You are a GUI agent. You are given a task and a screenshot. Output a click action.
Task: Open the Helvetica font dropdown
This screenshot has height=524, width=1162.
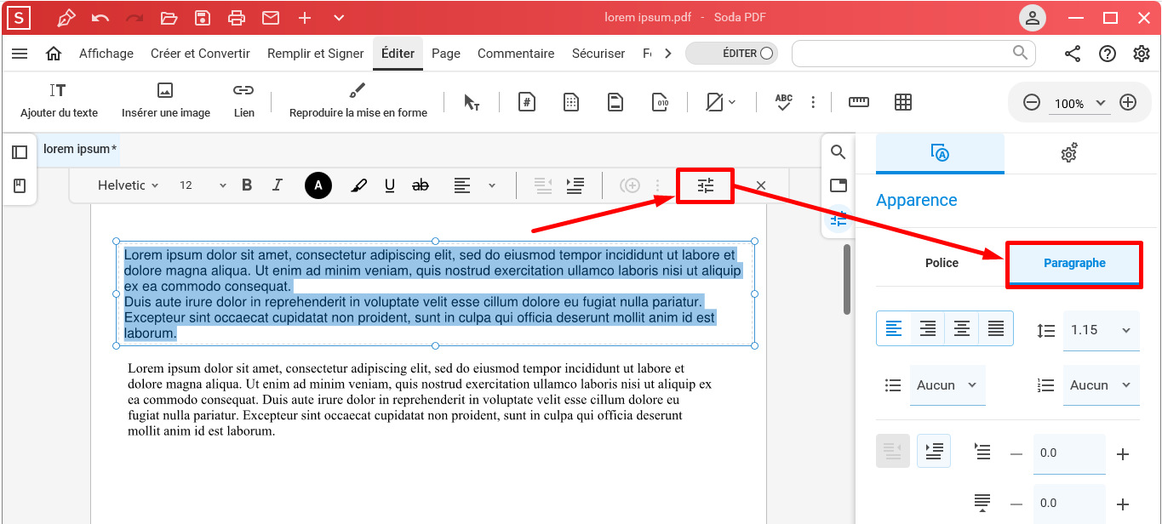[129, 185]
